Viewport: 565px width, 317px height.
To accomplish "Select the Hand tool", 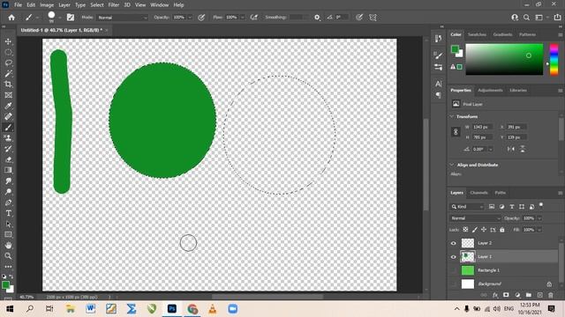I will click(8, 246).
